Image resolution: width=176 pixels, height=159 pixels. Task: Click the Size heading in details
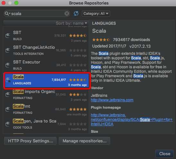94,131
